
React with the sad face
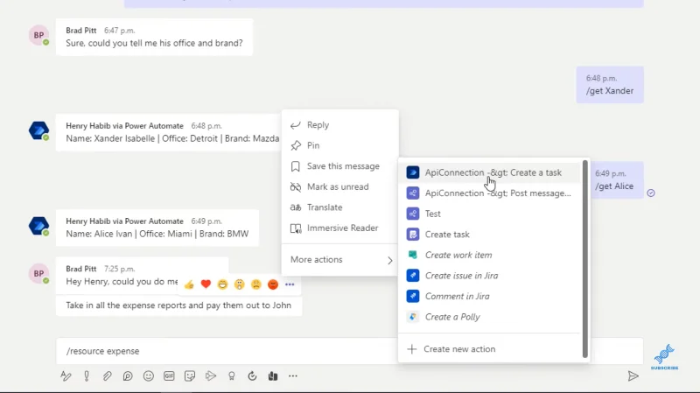[255, 284]
